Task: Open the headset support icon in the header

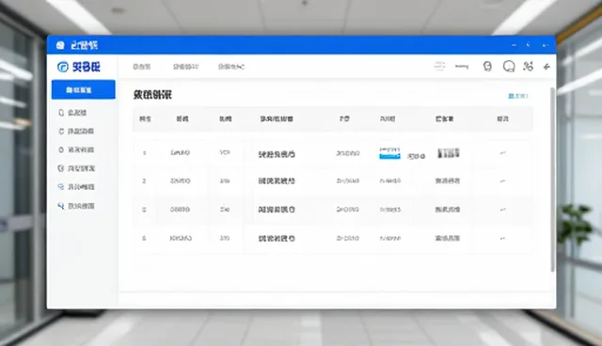Action: [487, 67]
